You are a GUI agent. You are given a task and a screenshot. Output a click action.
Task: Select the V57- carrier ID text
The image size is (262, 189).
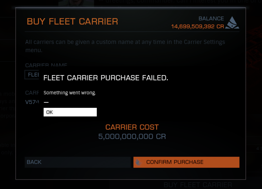point(32,102)
